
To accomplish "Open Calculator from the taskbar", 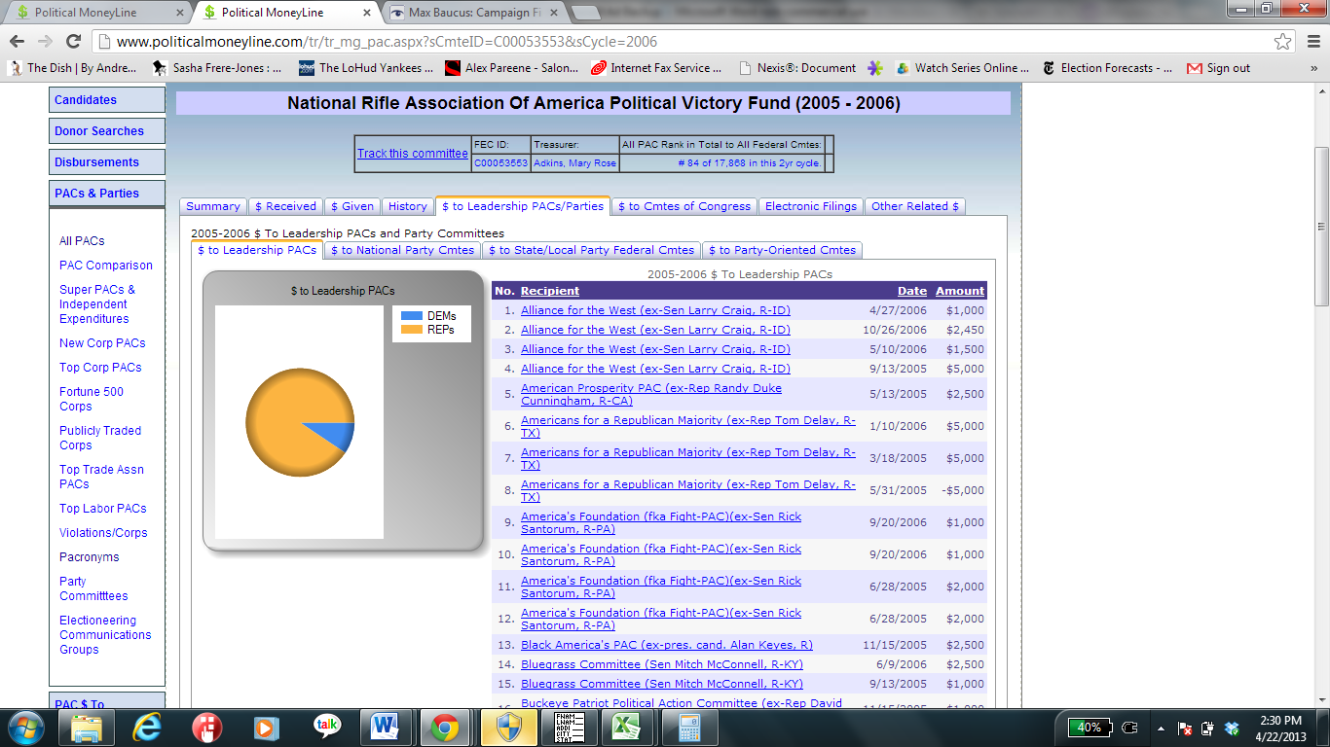I will (689, 727).
